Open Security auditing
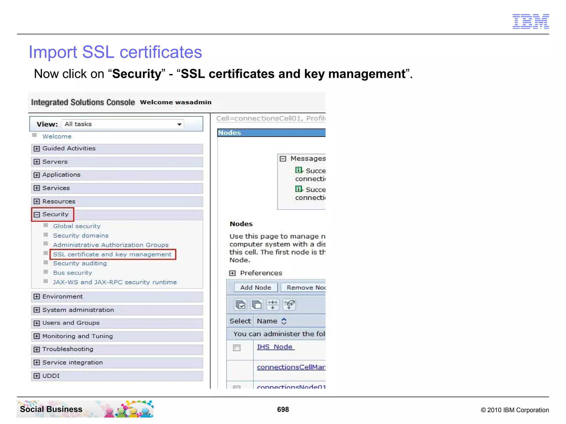 (x=80, y=263)
